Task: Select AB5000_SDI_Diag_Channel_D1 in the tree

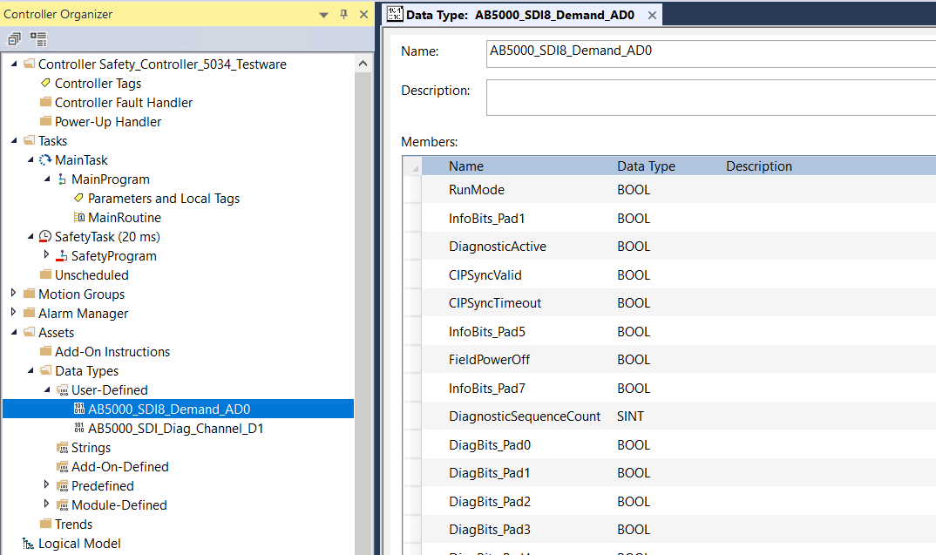Action: (x=174, y=428)
